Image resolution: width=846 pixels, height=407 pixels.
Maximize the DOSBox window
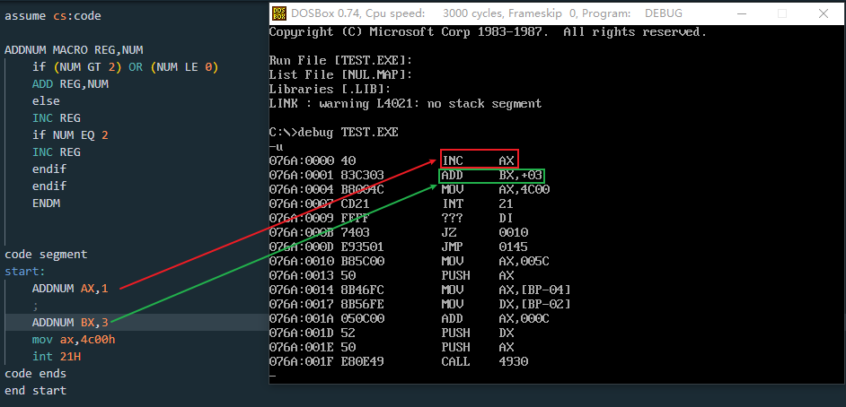point(782,13)
